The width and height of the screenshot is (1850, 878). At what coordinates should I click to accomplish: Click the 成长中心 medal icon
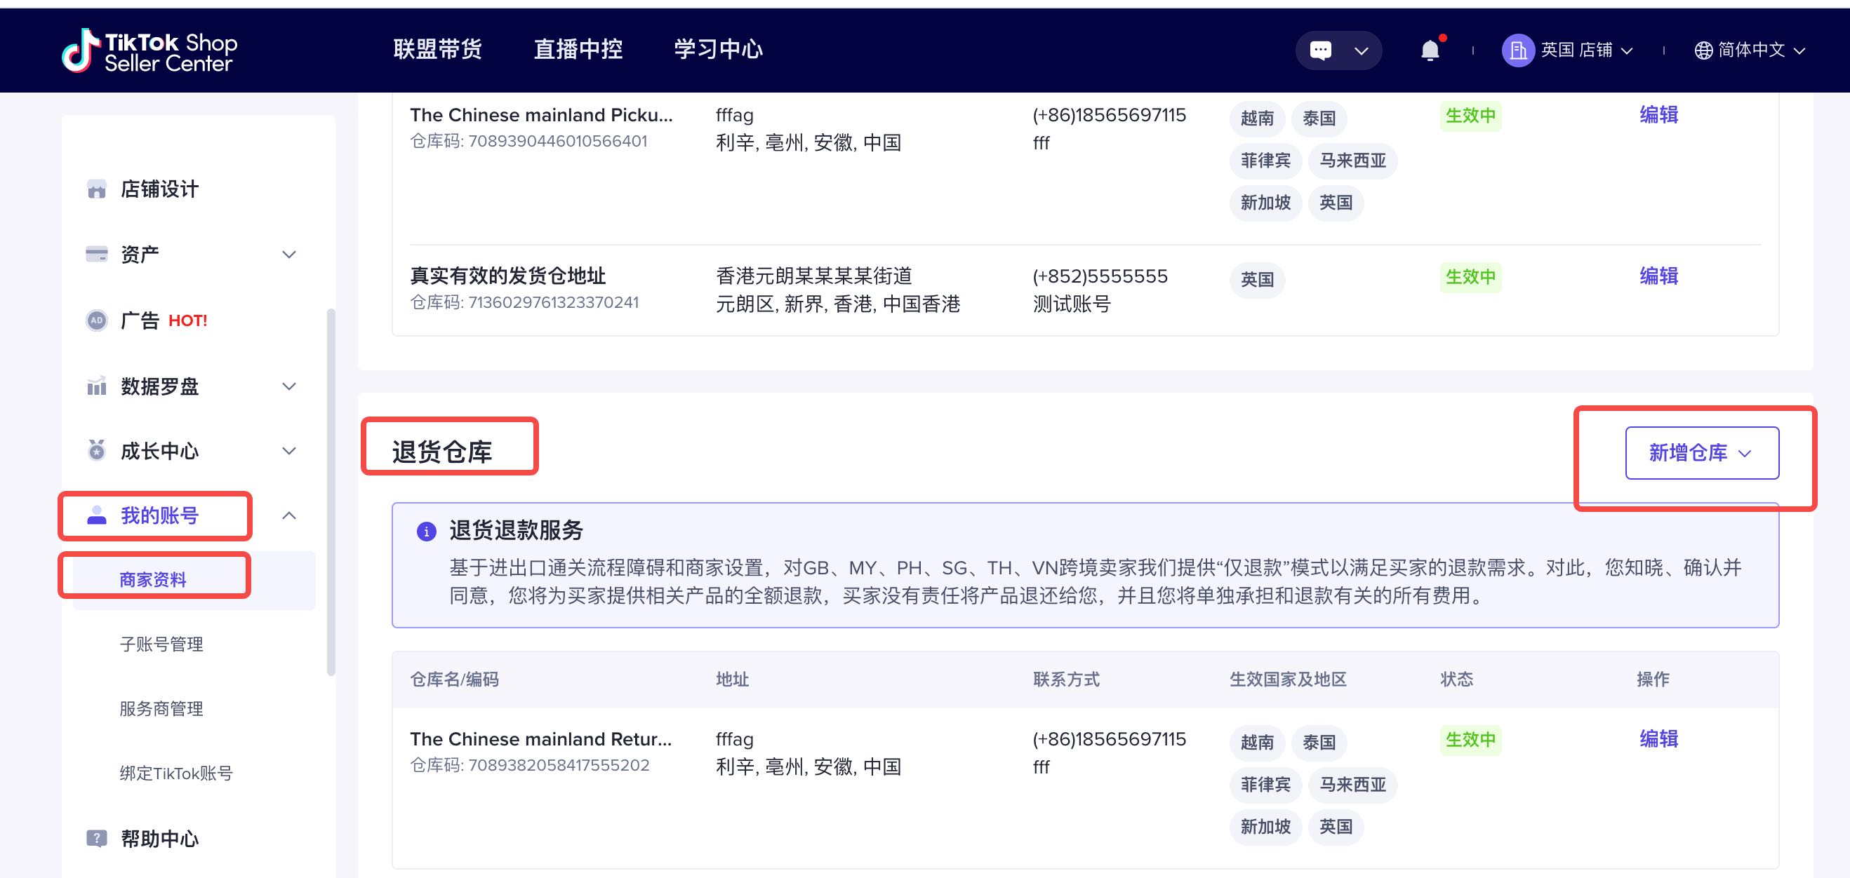[96, 450]
